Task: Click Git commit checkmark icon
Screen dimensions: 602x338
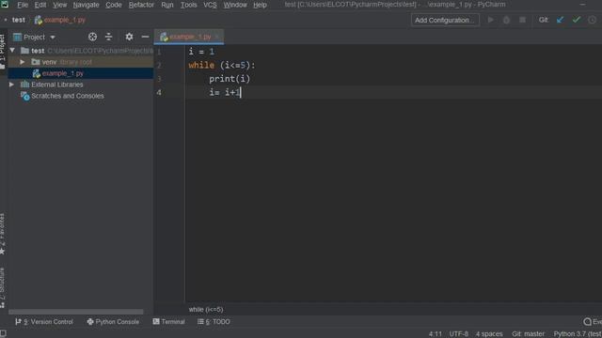Action: (x=576, y=20)
